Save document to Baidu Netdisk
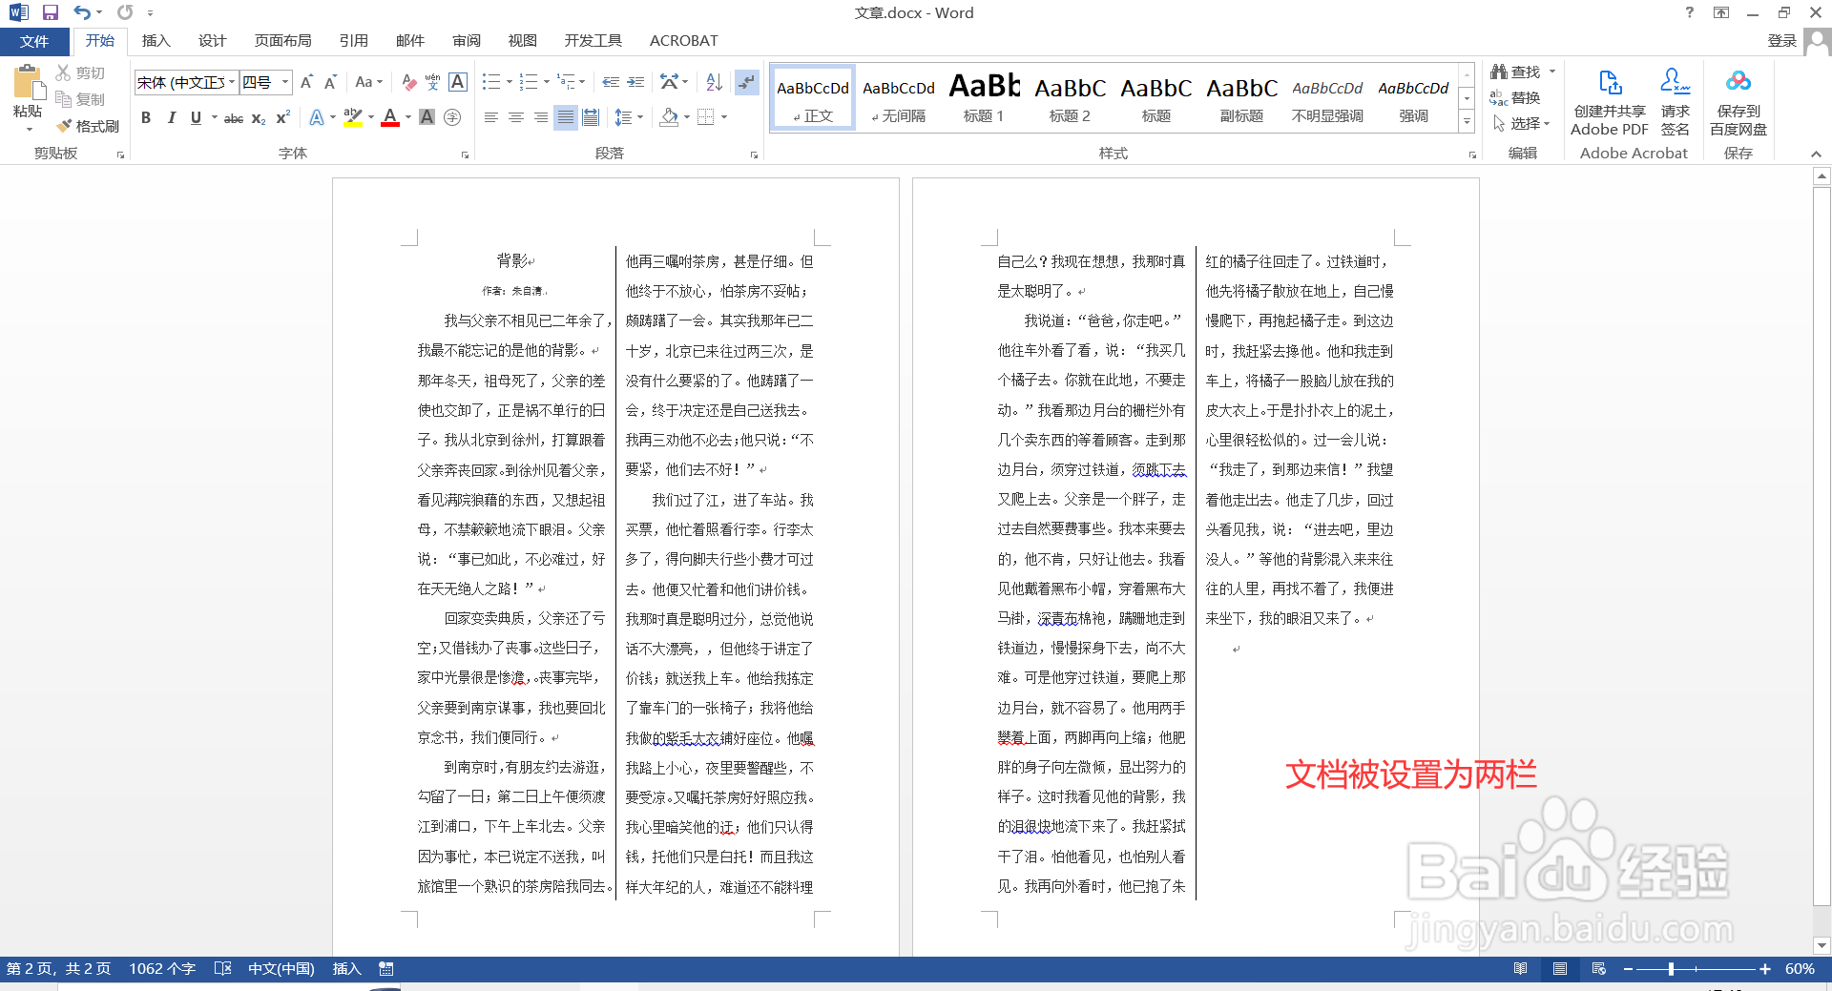 pos(1738,101)
